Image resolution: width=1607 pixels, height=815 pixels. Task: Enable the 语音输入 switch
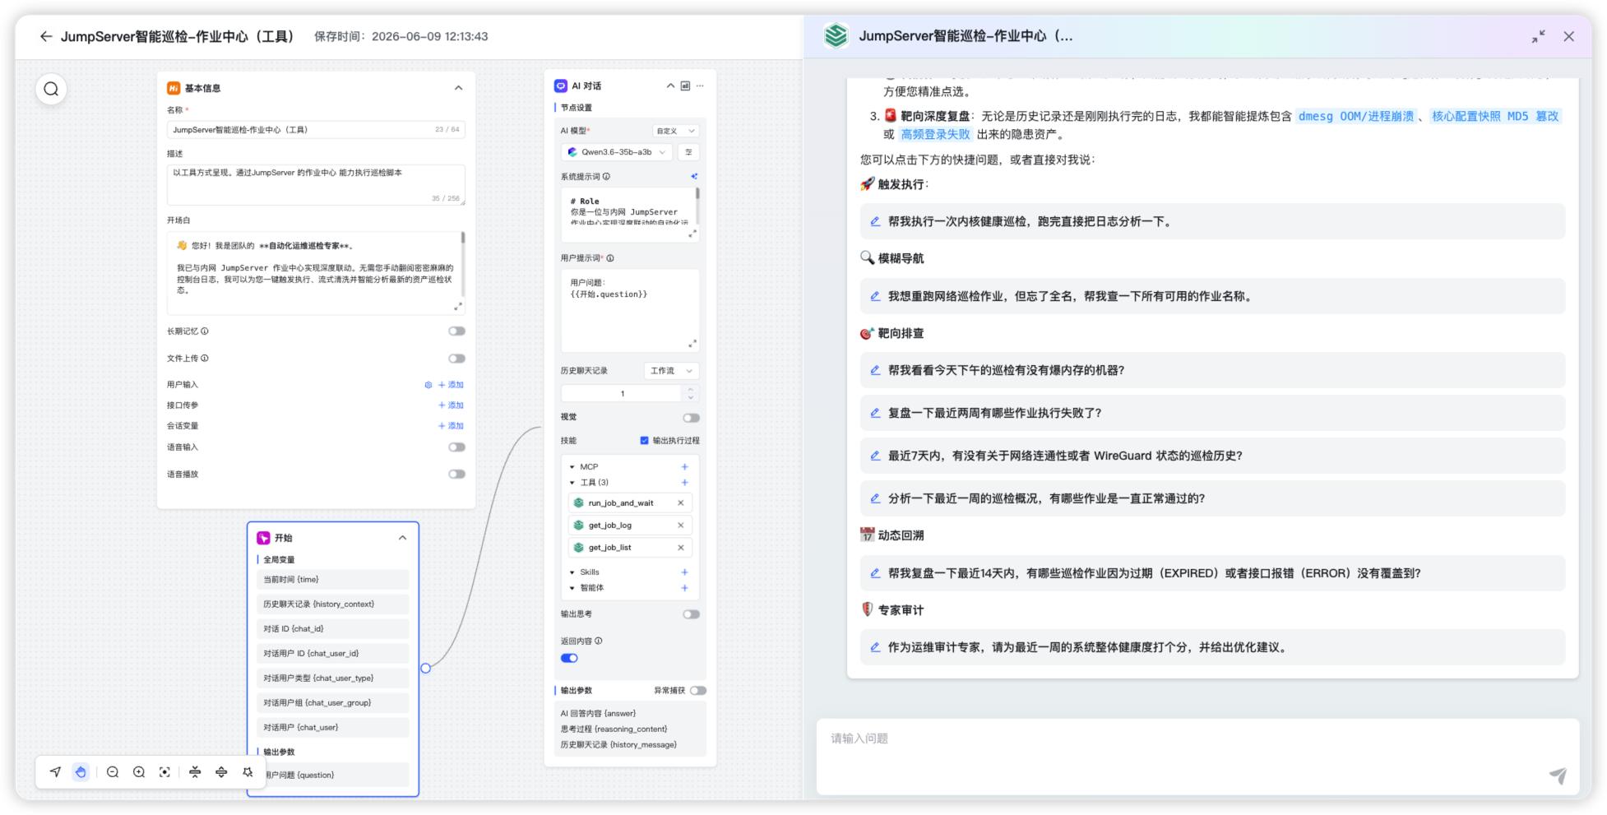point(456,447)
